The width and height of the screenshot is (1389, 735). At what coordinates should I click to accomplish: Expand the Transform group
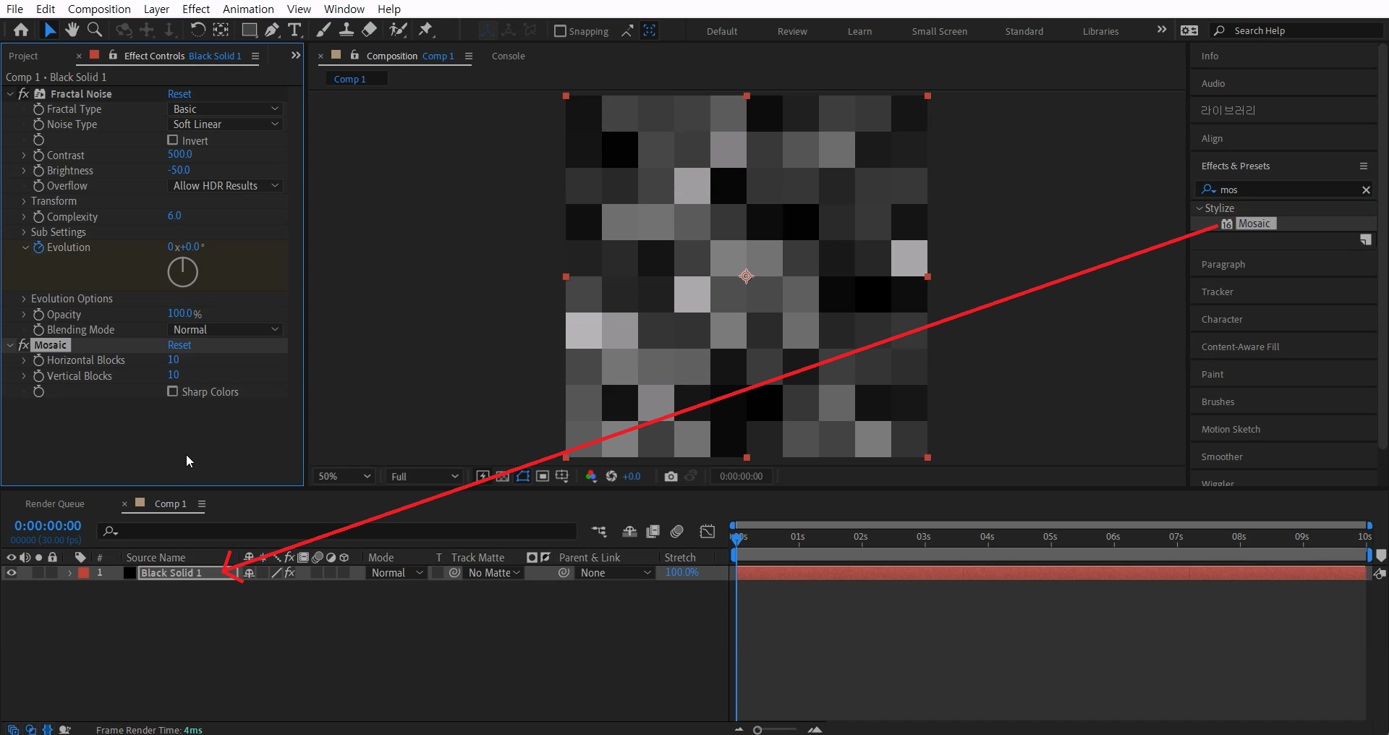24,201
